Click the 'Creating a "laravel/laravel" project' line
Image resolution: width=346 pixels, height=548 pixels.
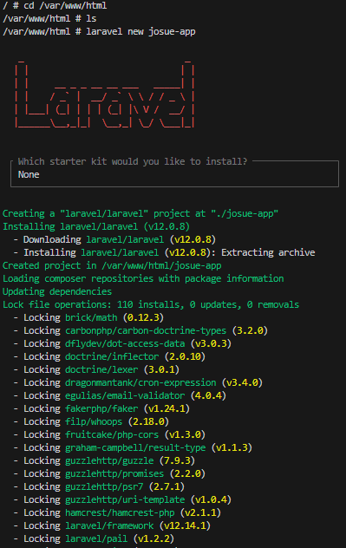(x=140, y=213)
